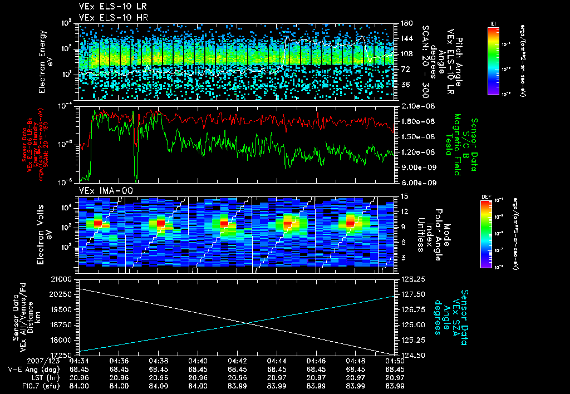The width and height of the screenshot is (570, 394).
Task: Click the "Polar Angle Index" axis label
Action: pos(434,235)
